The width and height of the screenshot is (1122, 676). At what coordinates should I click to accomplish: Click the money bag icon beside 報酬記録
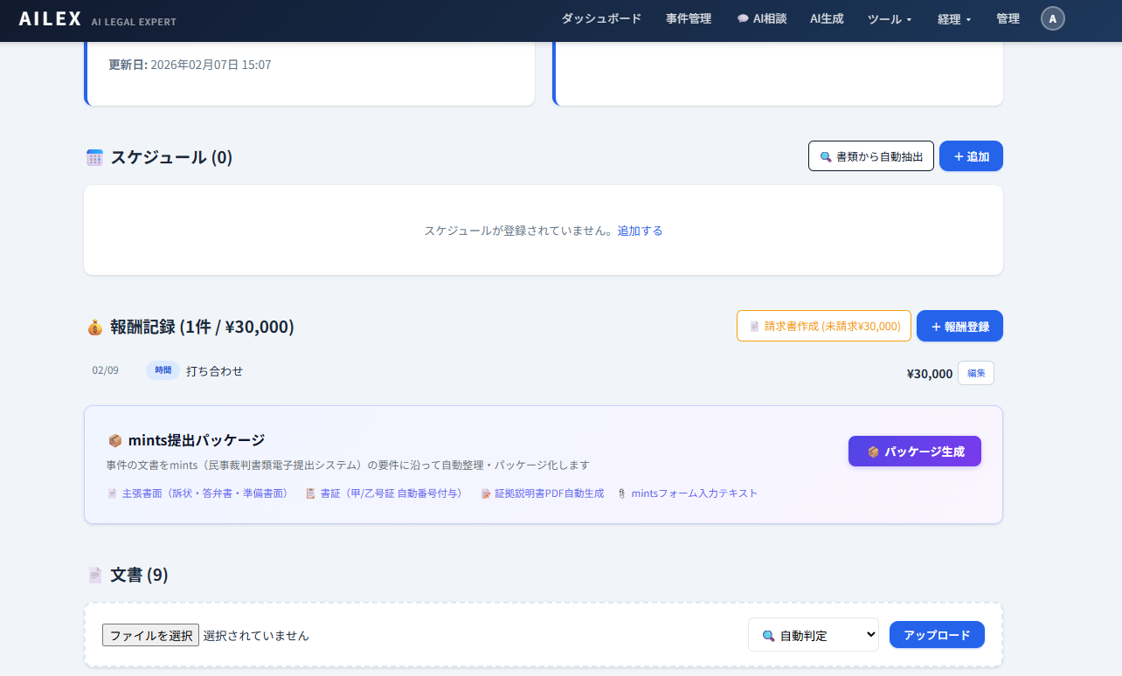(95, 327)
